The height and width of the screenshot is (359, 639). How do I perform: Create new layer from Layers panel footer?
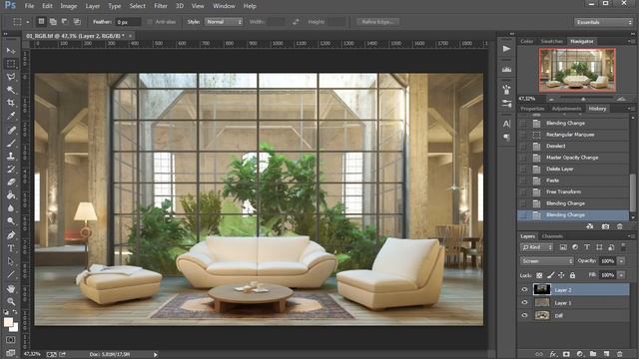pos(606,354)
